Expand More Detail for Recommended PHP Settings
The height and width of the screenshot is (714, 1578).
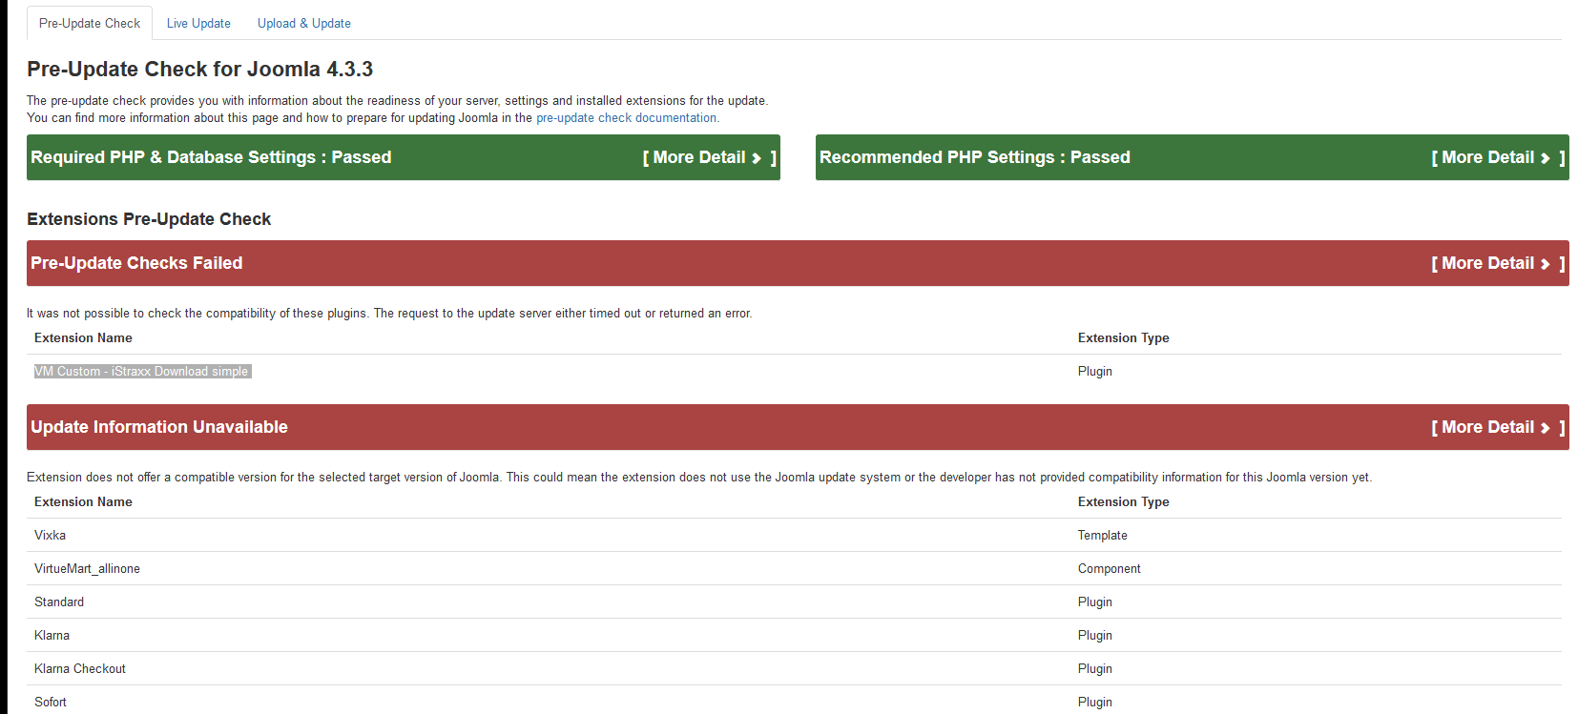tap(1498, 158)
